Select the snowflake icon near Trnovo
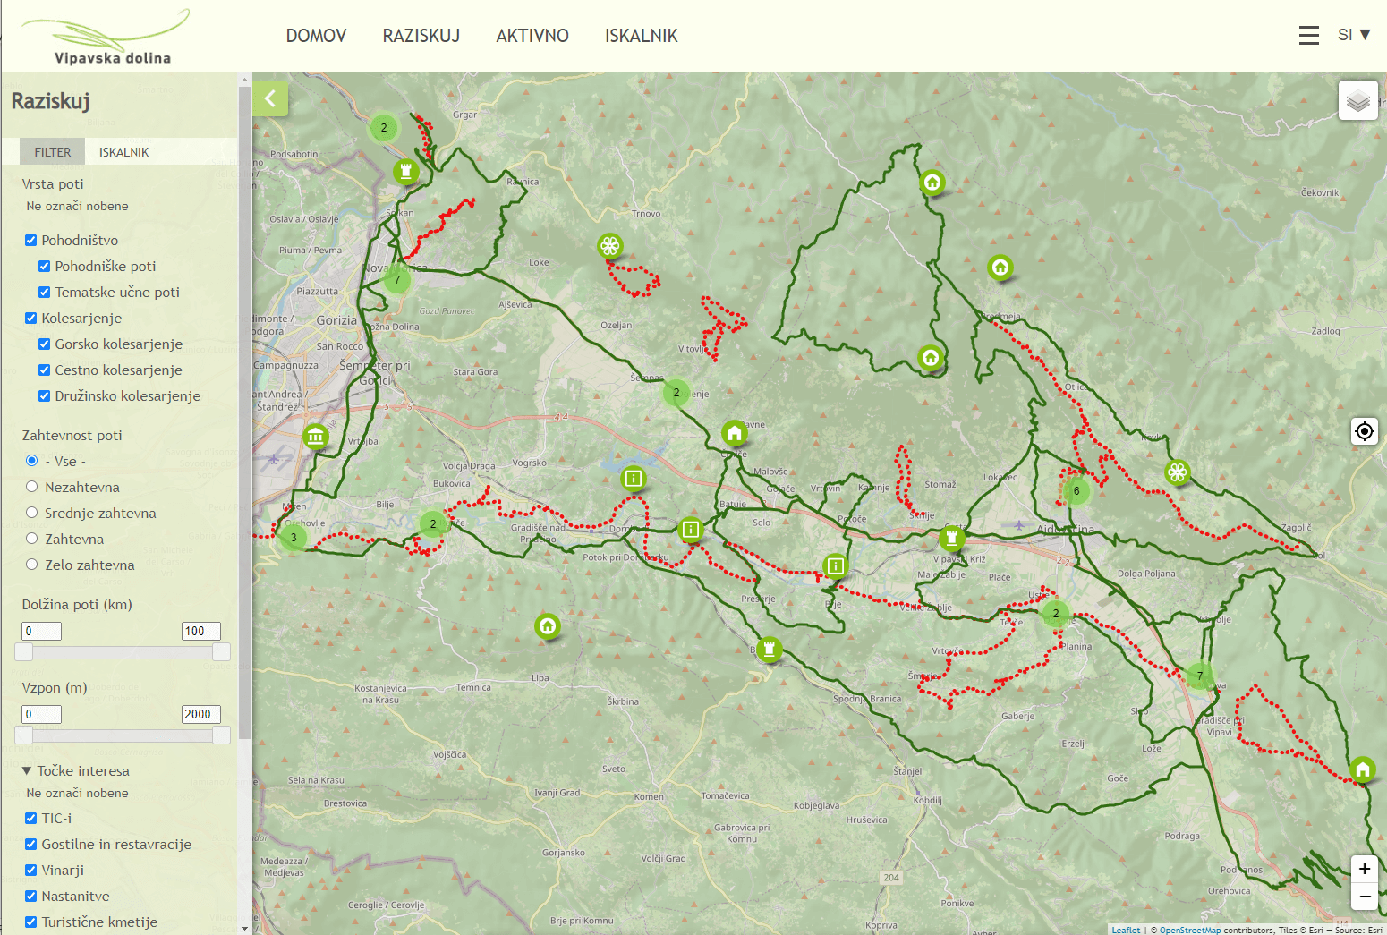Image resolution: width=1387 pixels, height=935 pixels. point(610,243)
